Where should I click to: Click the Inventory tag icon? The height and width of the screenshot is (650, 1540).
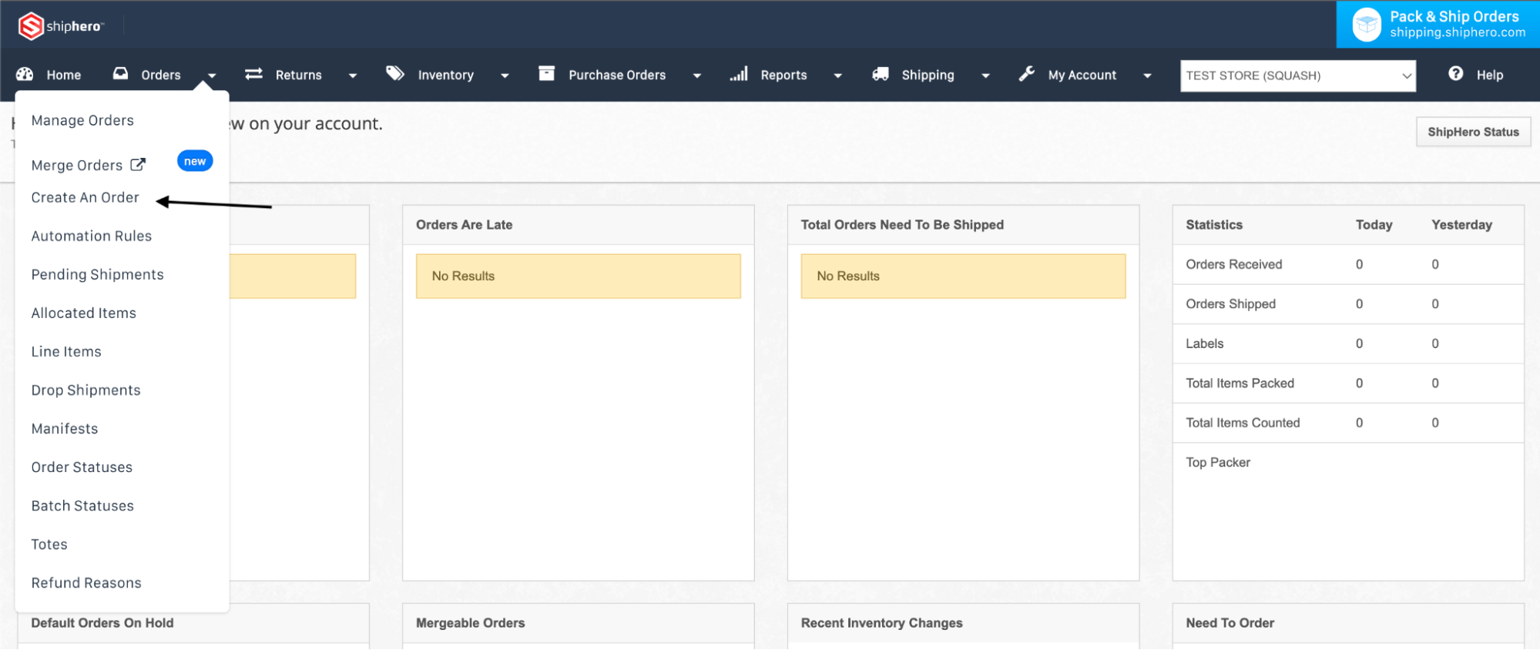[395, 73]
